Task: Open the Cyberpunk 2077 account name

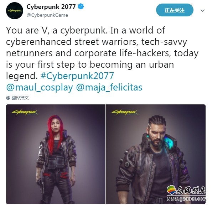Action: (51, 7)
